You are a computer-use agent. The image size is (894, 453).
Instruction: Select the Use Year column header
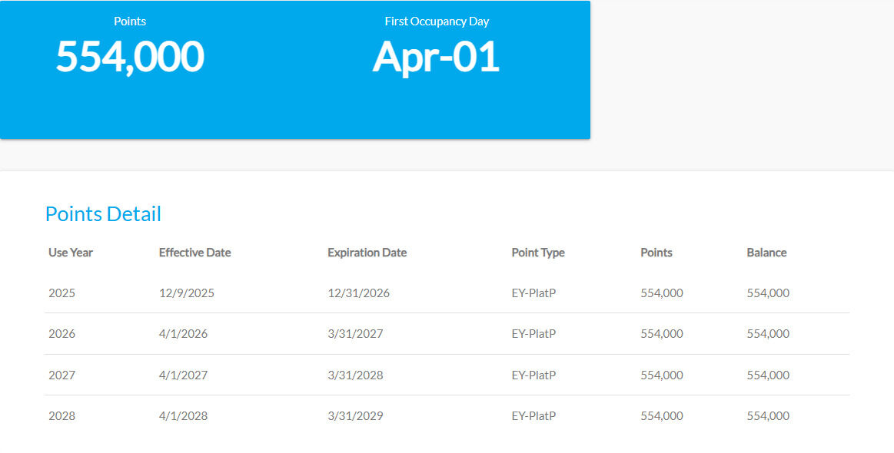point(71,253)
